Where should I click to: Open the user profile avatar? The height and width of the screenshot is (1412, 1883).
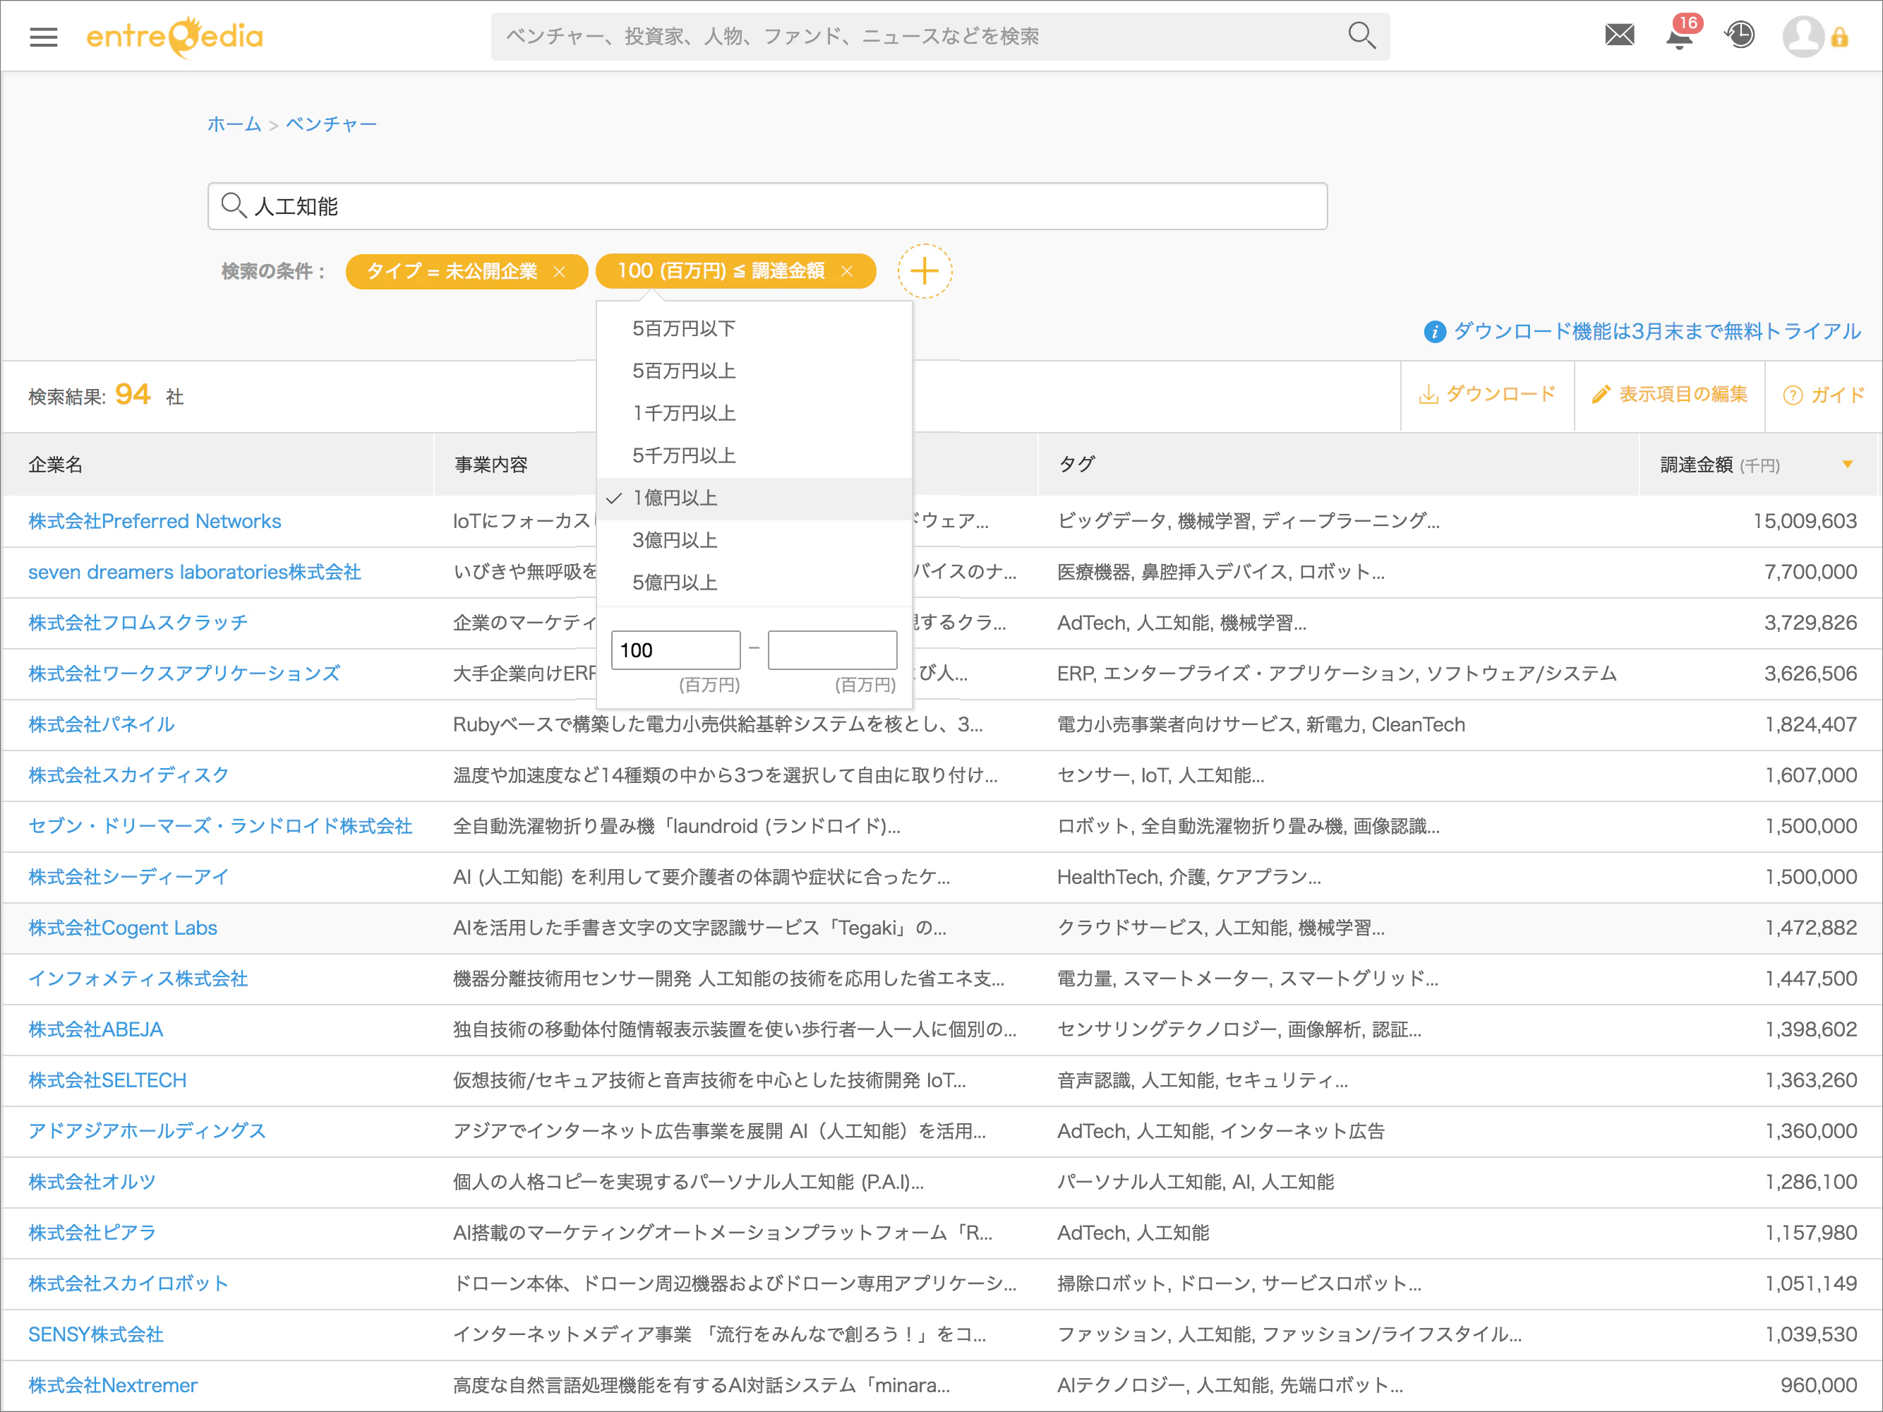coord(1803,37)
